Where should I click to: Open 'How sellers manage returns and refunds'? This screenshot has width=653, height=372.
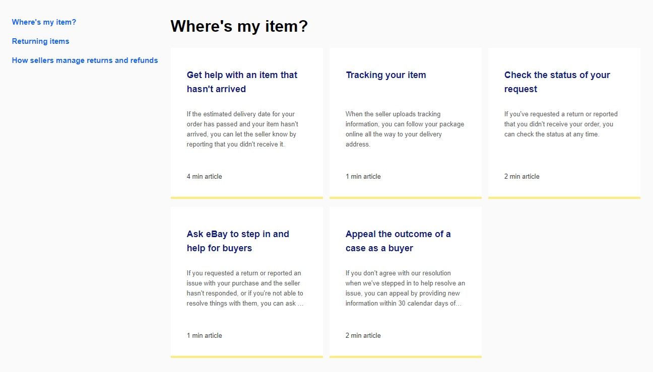point(85,60)
